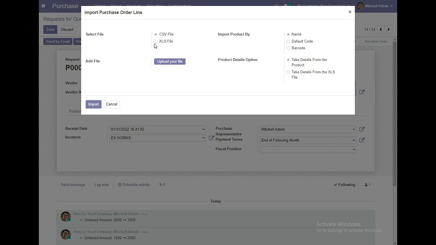Viewport: 436px width, 245px height.
Task: Open Receipt Date dropdown
Action: pyautogui.click(x=203, y=129)
